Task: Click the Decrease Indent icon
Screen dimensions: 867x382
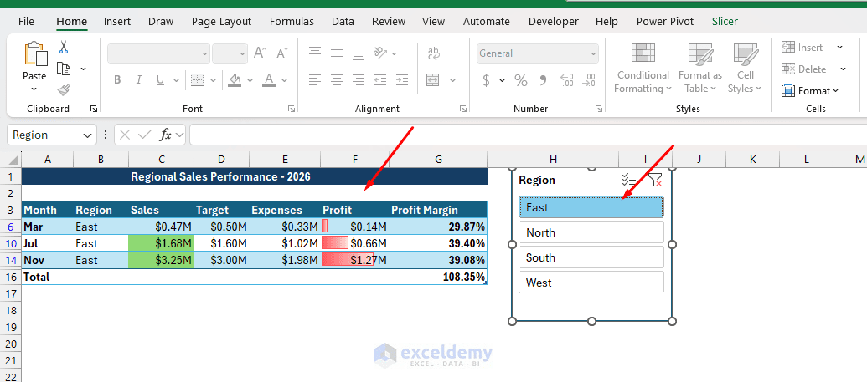Action: click(380, 80)
